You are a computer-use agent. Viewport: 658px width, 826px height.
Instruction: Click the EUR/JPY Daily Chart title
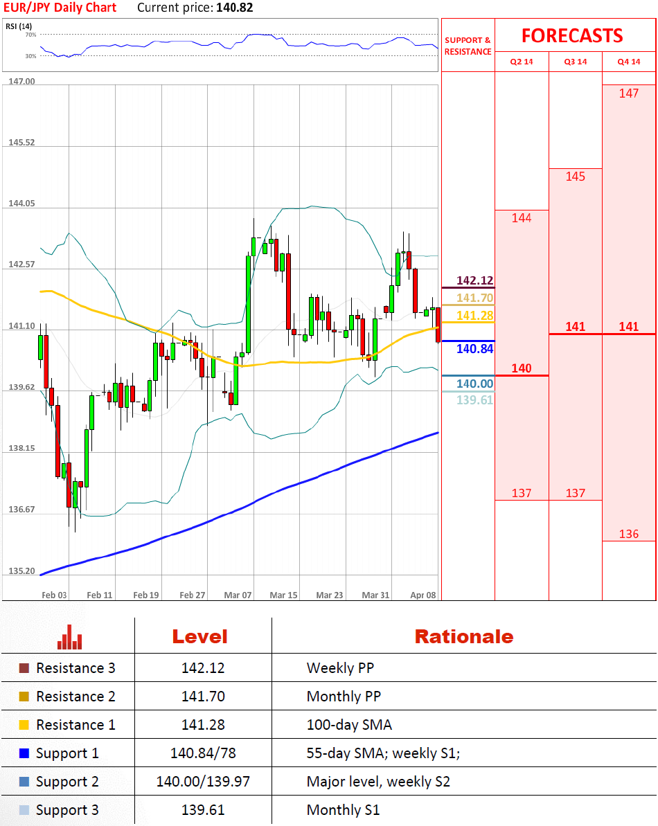[x=60, y=8]
